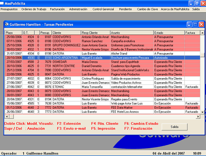206x156 pixels.
Task: Click the horizontal scrollbar thumb
Action: [12, 116]
